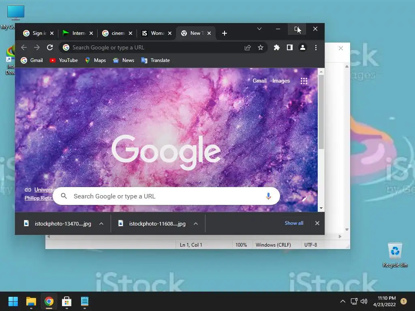
Task: Click Notepad's 100% zoom status
Action: pyautogui.click(x=241, y=245)
